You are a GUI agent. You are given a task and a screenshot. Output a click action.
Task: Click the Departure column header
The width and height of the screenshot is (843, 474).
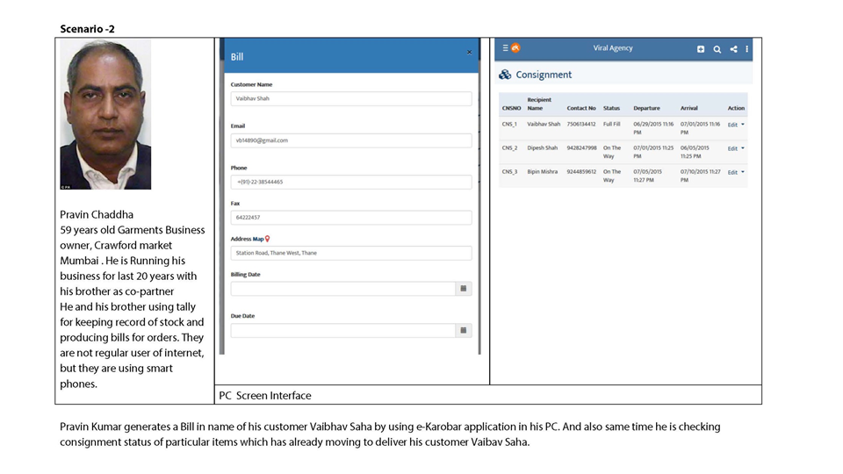click(x=646, y=108)
